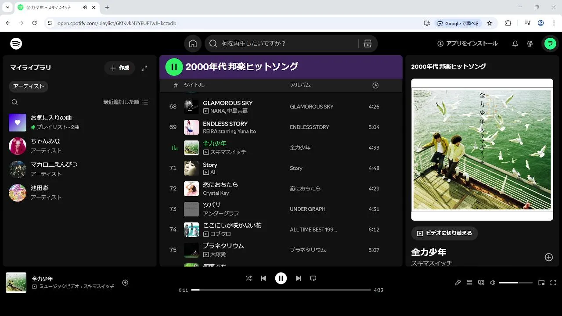Open the mini player
This screenshot has height=316, width=562.
541,283
